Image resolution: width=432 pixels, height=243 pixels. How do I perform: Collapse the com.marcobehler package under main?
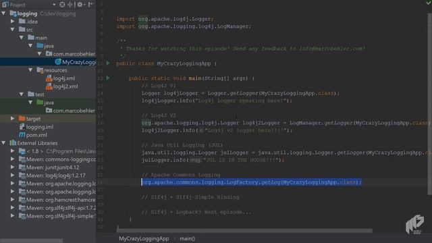click(39, 54)
